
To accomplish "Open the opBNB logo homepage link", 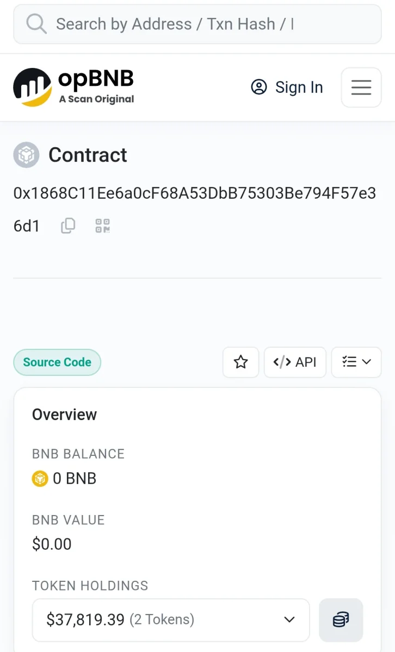I will tap(73, 87).
